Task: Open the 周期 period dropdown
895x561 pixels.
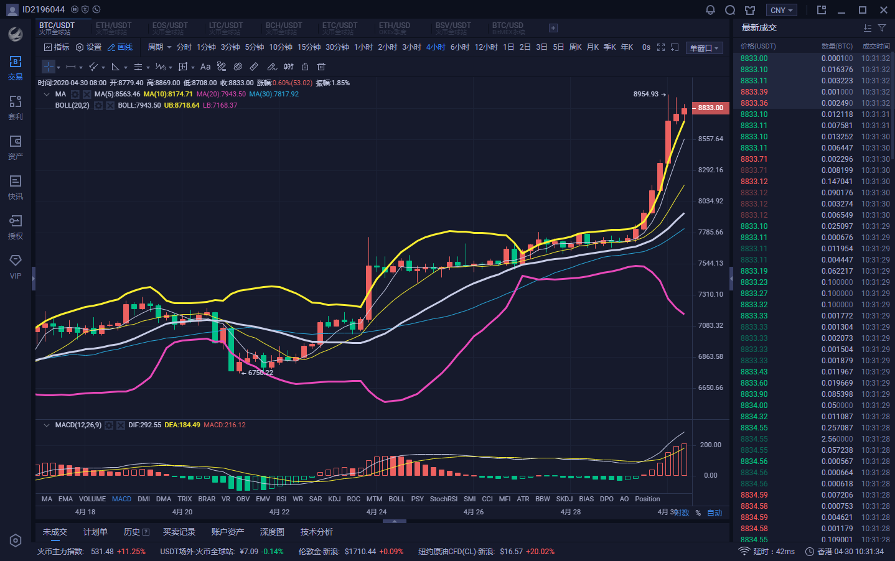Action: [159, 47]
